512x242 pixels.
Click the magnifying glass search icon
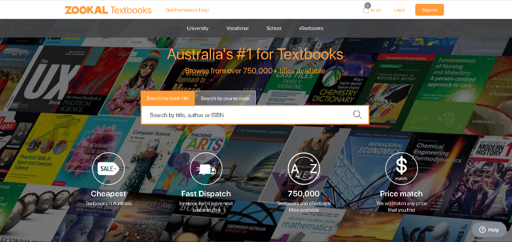[357, 115]
